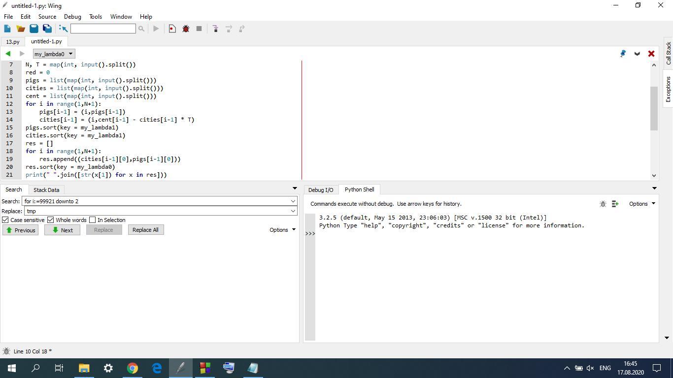
Task: Open the right tool panel menu arrow
Action: (x=654, y=188)
